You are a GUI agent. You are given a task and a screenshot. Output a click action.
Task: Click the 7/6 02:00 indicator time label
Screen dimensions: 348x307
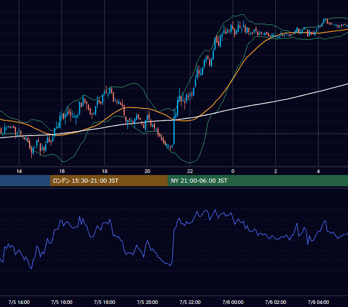(x=276, y=302)
